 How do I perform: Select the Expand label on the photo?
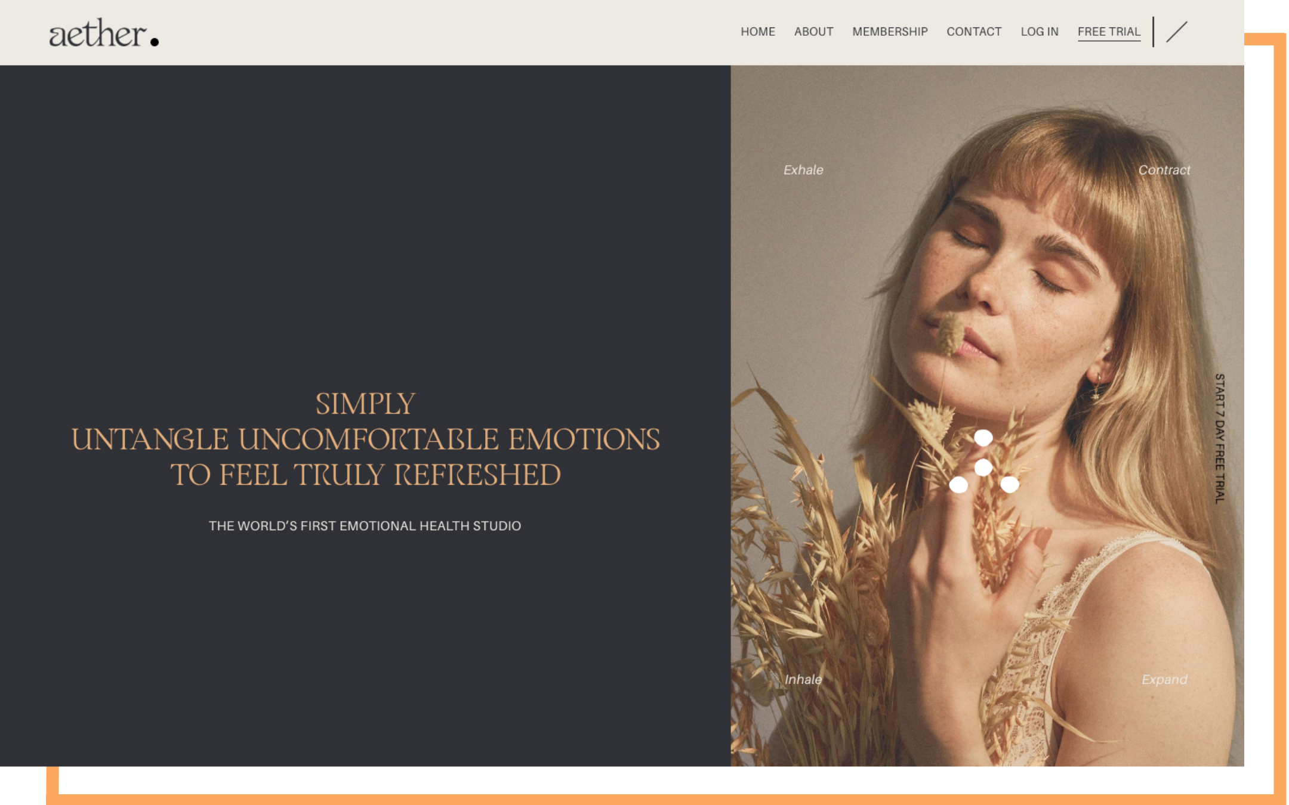(x=1164, y=679)
